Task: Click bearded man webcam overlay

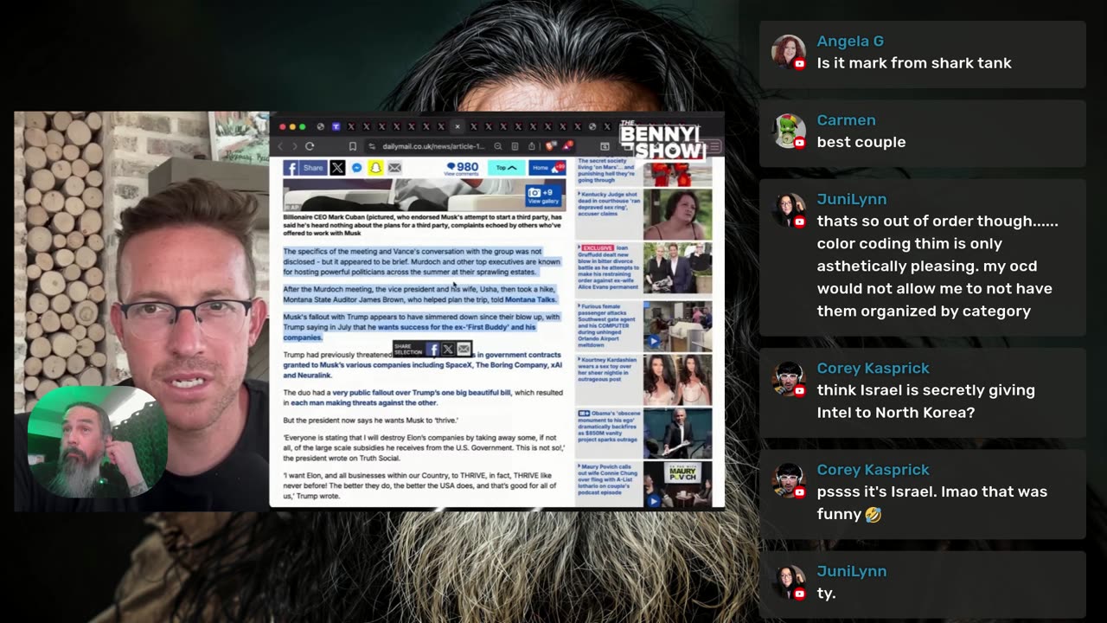Action: coord(98,442)
